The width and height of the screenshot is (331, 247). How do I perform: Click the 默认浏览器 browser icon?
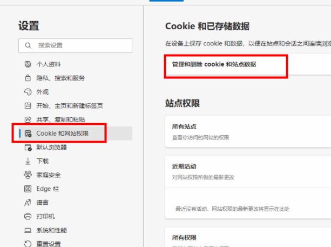[28, 147]
